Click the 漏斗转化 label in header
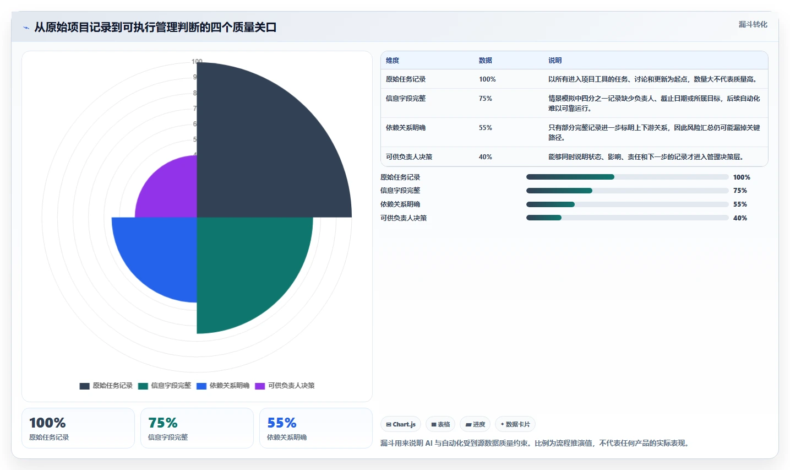Screen dimensions: 790x470 tap(753, 24)
